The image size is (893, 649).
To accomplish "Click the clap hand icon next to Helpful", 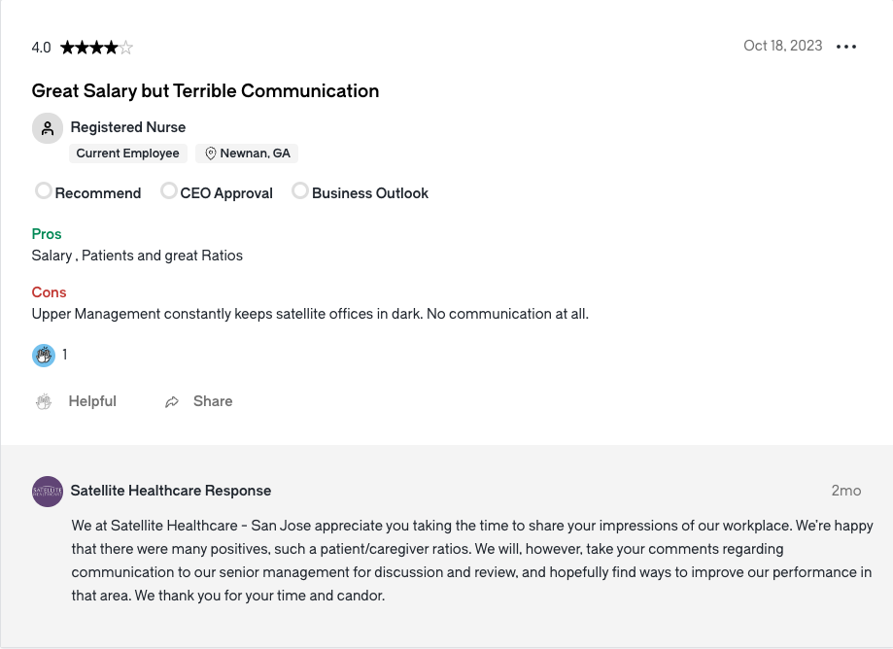I will coord(43,400).
